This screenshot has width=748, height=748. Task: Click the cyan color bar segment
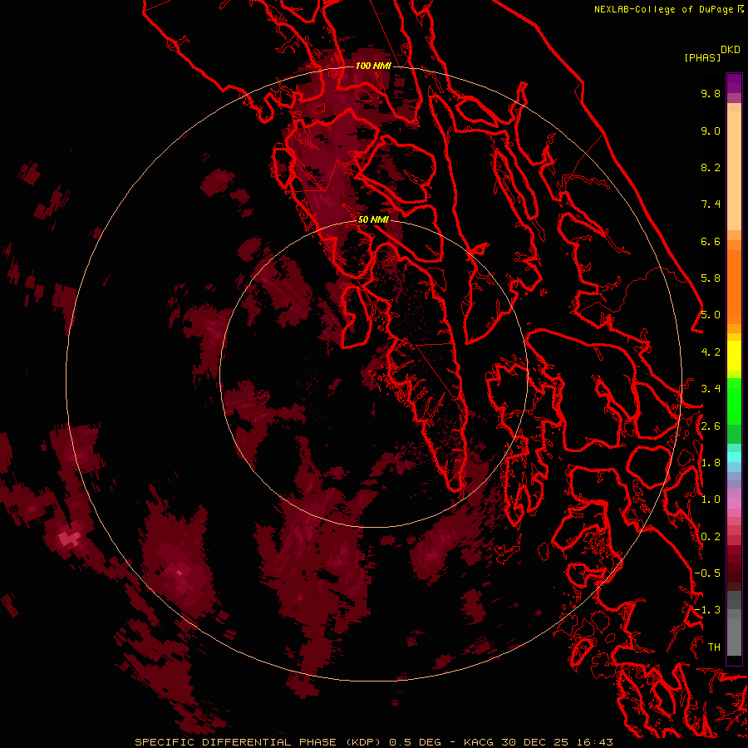(734, 457)
